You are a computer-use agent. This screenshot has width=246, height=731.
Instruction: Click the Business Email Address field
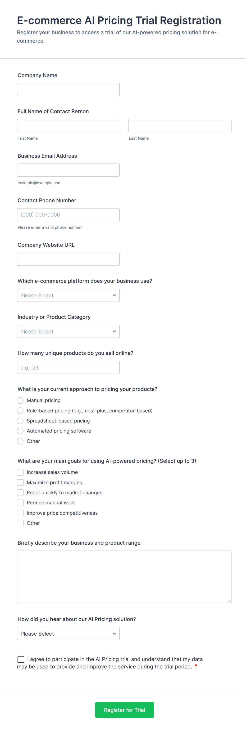(68, 170)
